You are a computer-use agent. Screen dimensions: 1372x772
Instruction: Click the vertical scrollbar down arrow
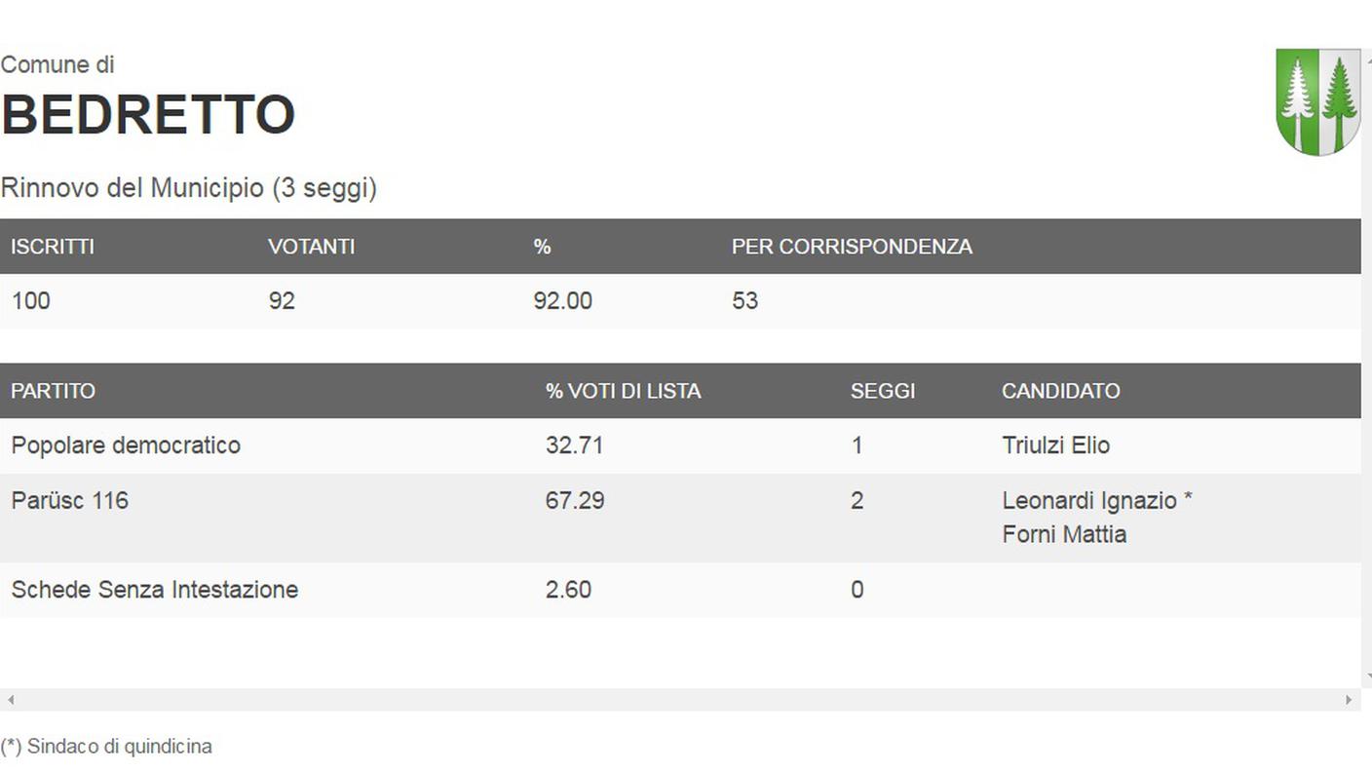tap(1368, 675)
